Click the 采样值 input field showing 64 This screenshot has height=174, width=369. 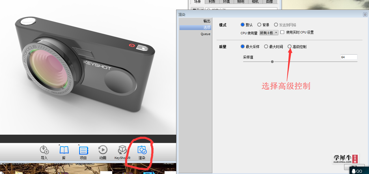(x=349, y=57)
